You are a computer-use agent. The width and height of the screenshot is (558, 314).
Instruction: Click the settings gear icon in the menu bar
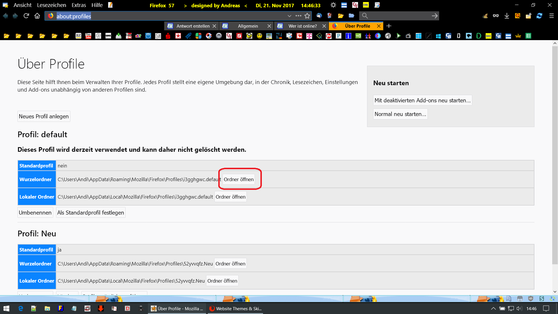[x=333, y=5]
